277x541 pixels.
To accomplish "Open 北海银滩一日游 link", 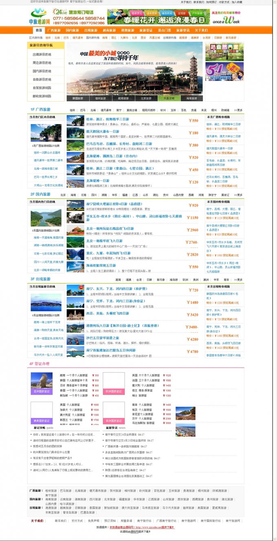I will point(98,180).
